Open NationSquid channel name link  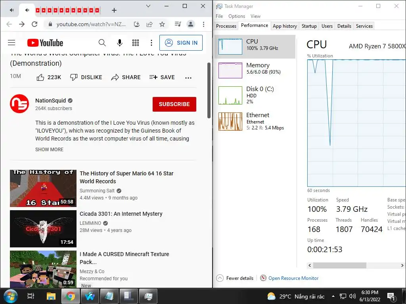pos(50,101)
